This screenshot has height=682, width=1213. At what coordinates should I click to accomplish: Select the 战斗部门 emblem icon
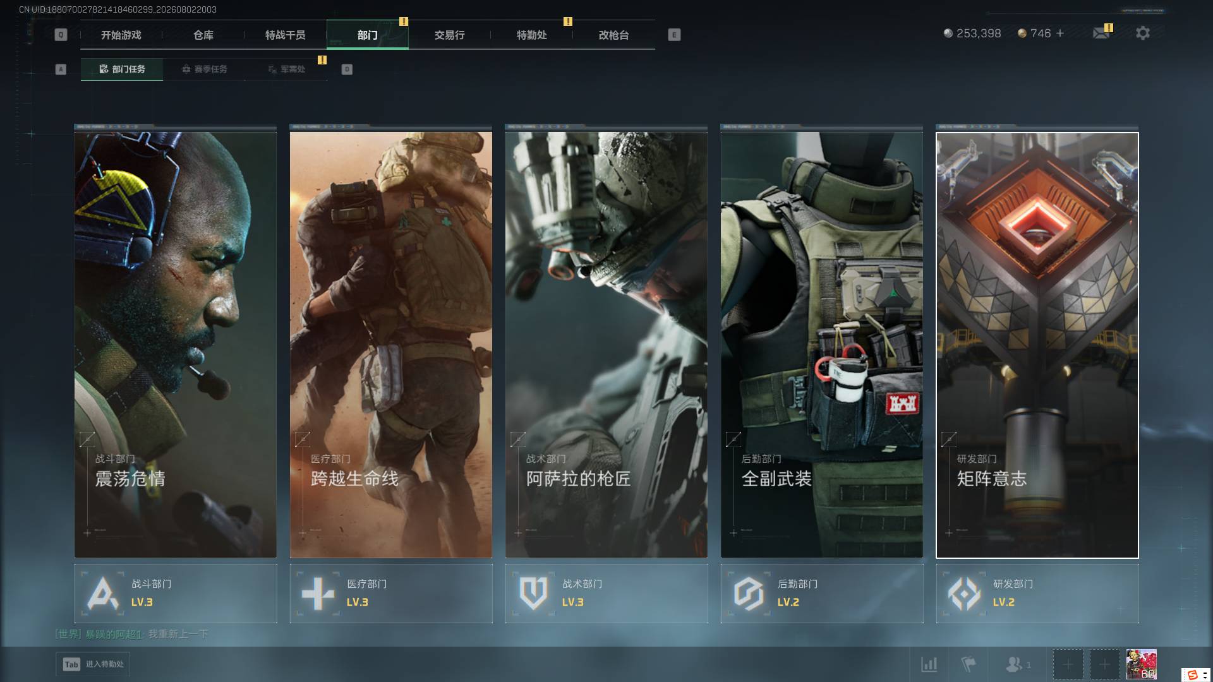tap(102, 594)
